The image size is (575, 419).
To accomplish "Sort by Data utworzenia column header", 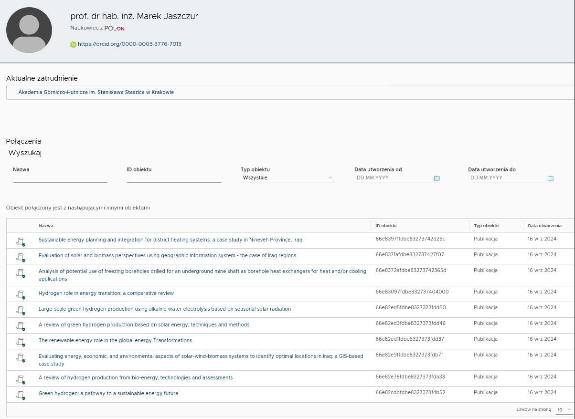I will [544, 226].
